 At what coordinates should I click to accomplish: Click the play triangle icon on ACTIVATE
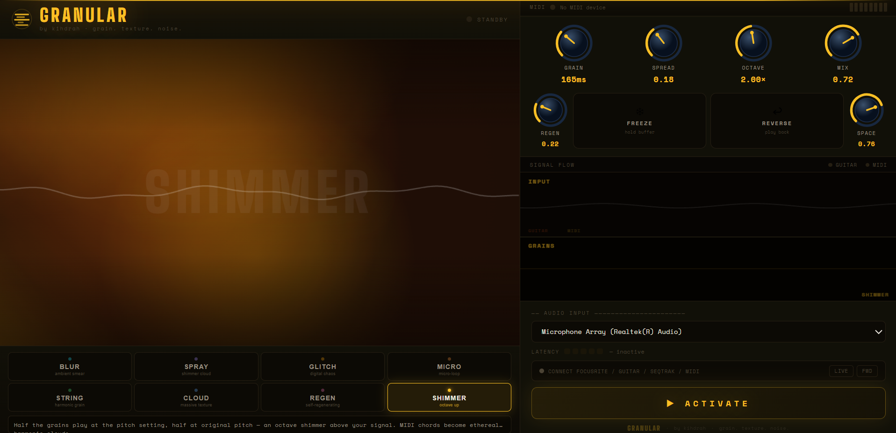coord(670,404)
